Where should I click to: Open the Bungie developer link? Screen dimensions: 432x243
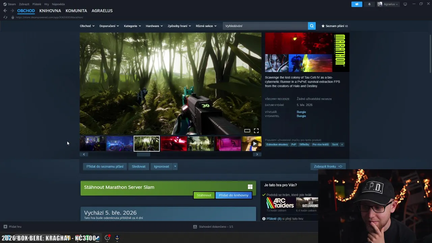[x=301, y=112]
